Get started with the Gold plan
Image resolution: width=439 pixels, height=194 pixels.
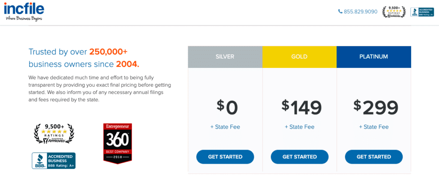coord(300,157)
